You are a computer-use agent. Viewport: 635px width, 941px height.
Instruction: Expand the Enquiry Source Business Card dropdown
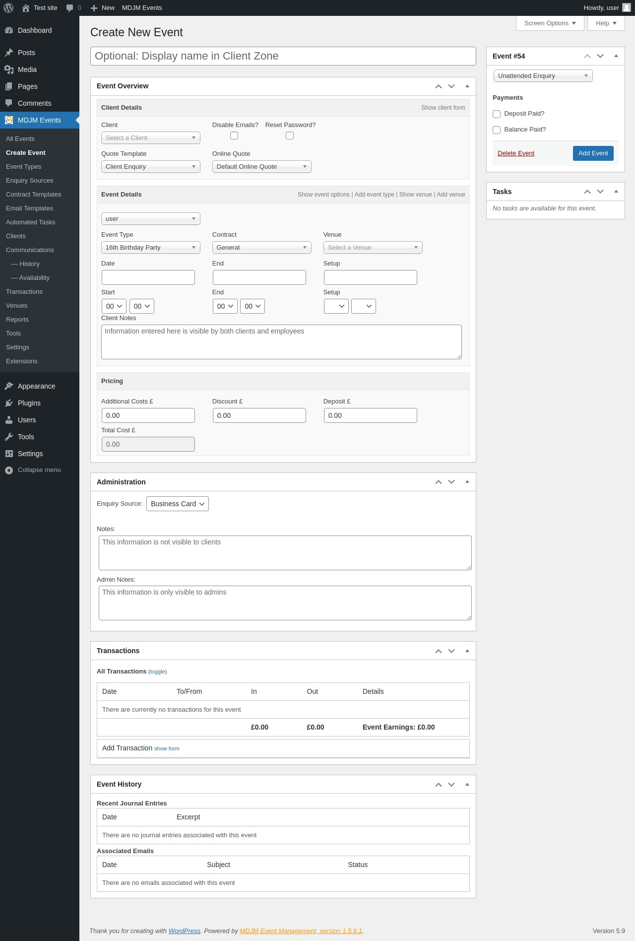pos(178,504)
